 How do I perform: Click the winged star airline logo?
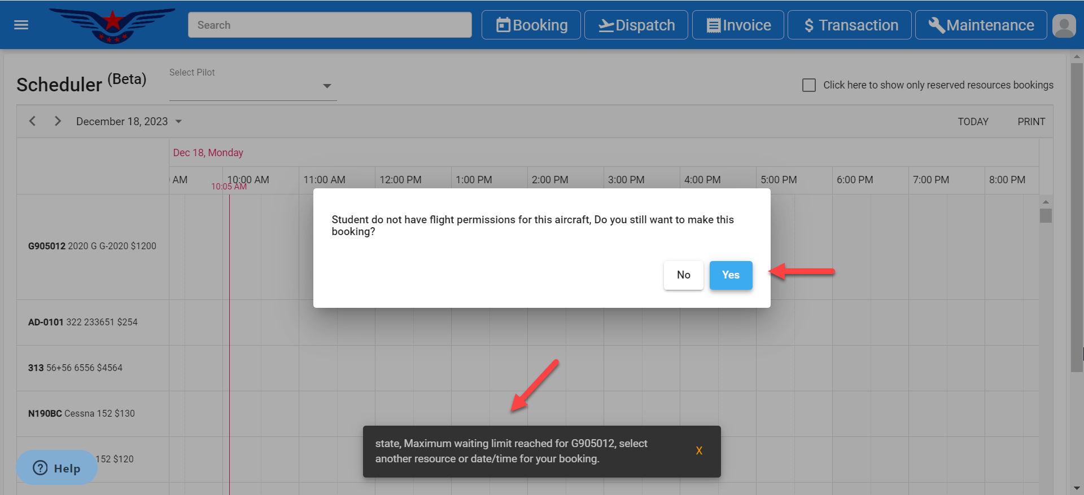[112, 25]
